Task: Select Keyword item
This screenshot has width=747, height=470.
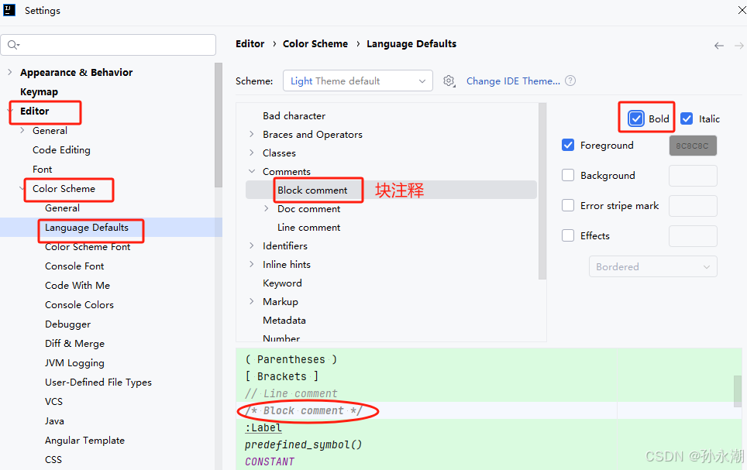Action: [x=282, y=283]
